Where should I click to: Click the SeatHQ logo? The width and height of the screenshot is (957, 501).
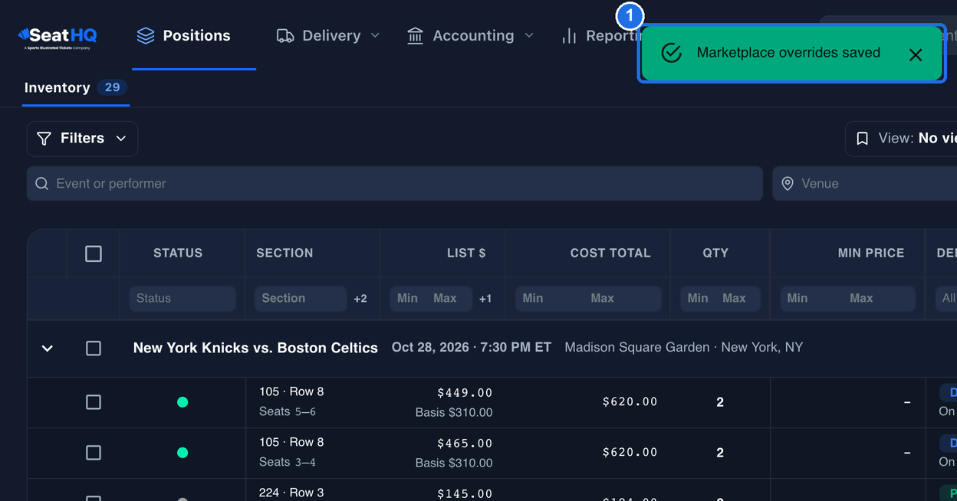click(x=58, y=37)
